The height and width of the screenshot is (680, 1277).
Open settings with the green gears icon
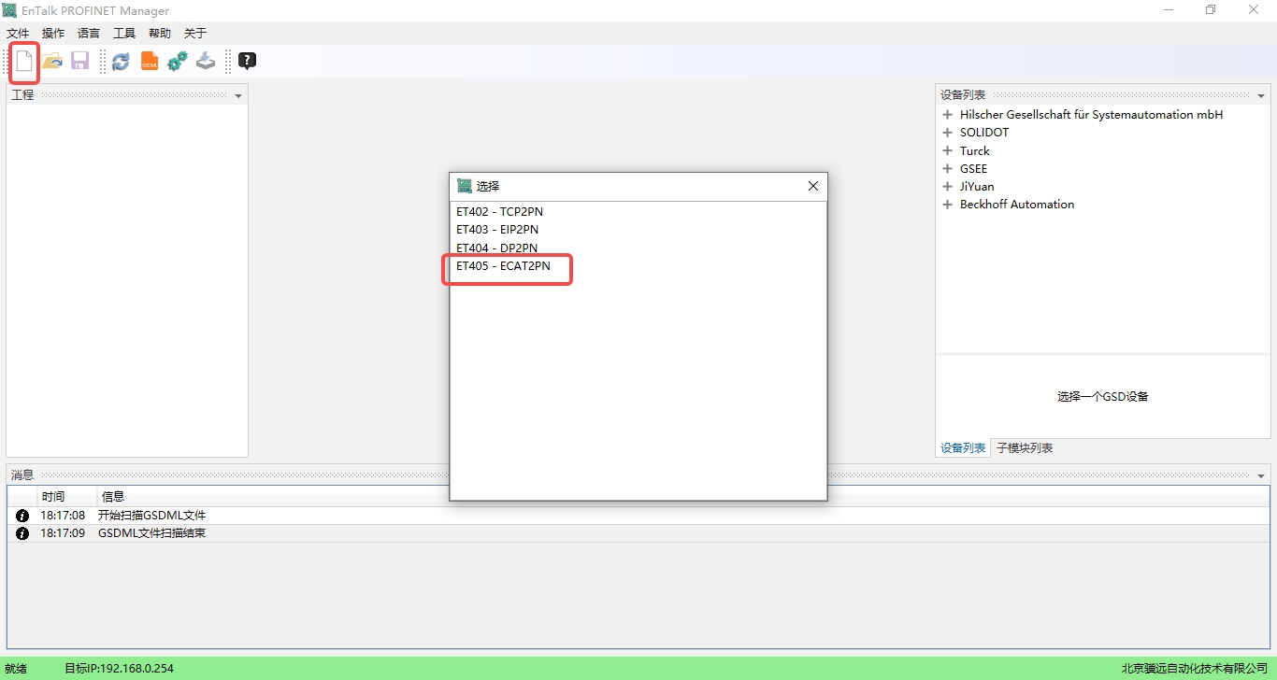178,62
